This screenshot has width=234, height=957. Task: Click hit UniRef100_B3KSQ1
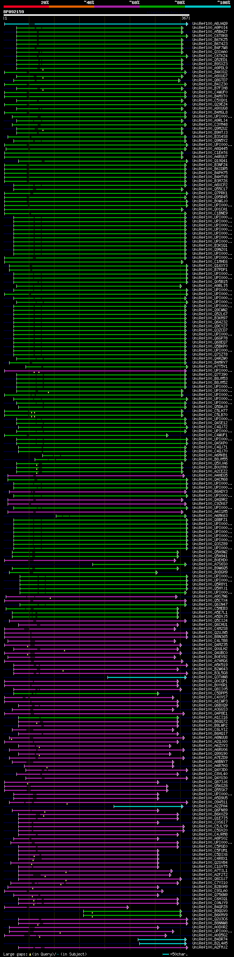[210, 246]
